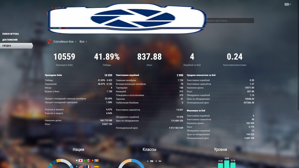Click the average damage value 15977.89
The width and height of the screenshot is (299, 168).
tap(249, 88)
